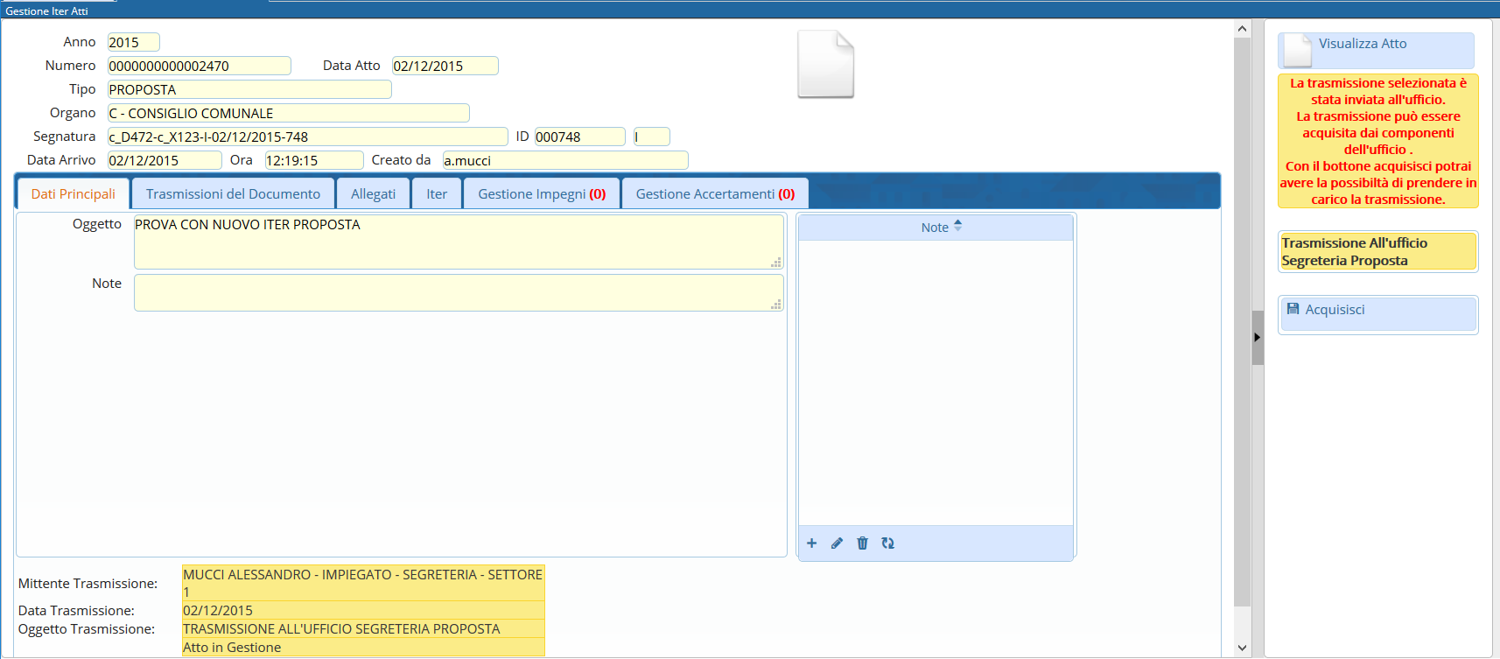Click the delete note trash icon

(862, 543)
